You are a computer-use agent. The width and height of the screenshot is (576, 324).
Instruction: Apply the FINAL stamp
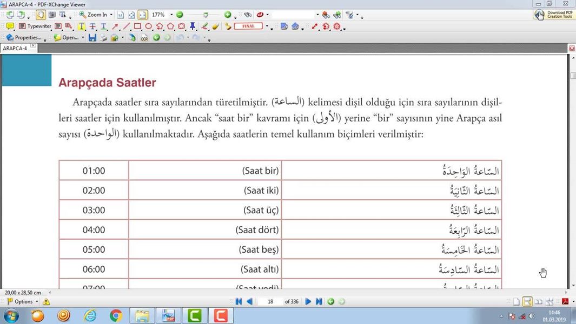tap(248, 26)
